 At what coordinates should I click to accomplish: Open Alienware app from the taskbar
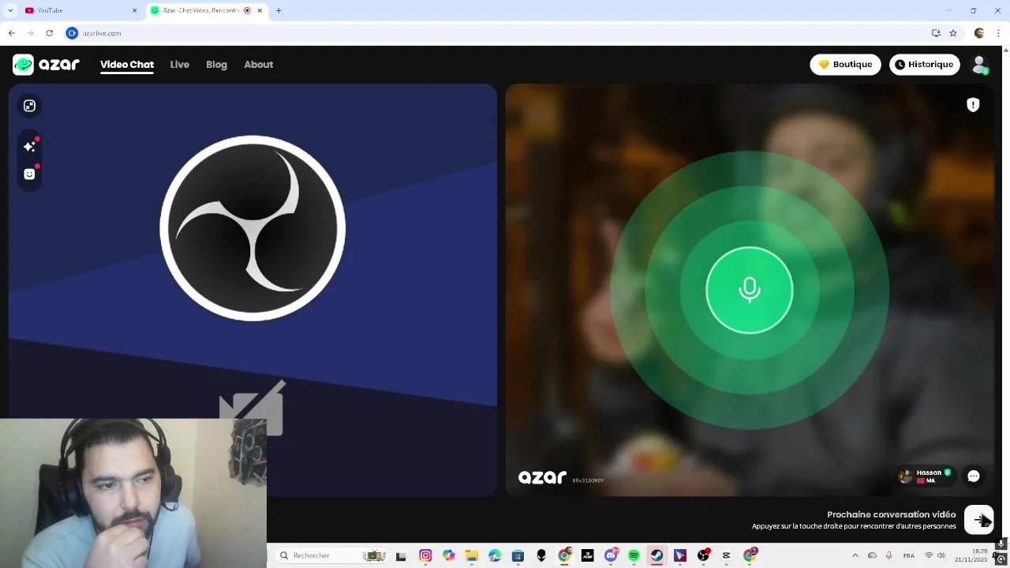tap(541, 556)
